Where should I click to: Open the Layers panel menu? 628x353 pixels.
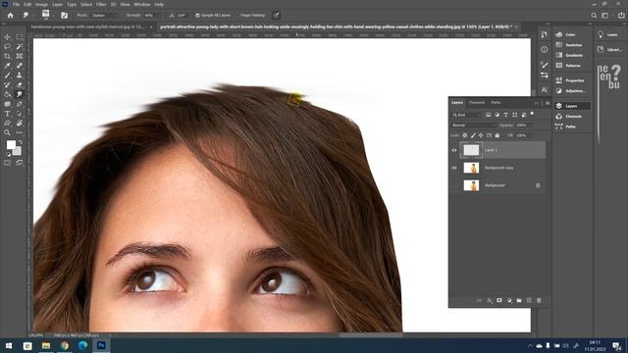(548, 103)
